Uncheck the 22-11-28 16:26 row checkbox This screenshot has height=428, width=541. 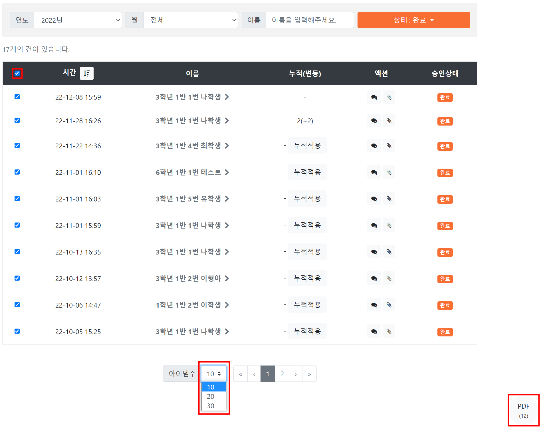[x=17, y=120]
